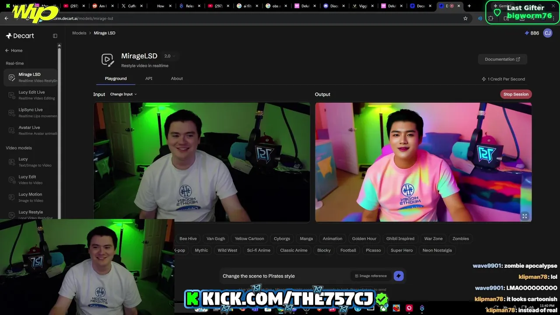Open the CJ account avatar menu

pyautogui.click(x=548, y=33)
